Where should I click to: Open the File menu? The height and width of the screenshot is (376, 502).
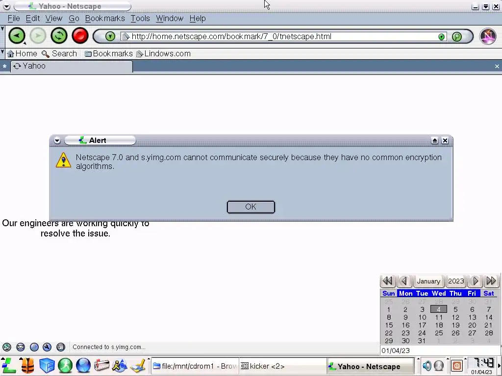[14, 19]
